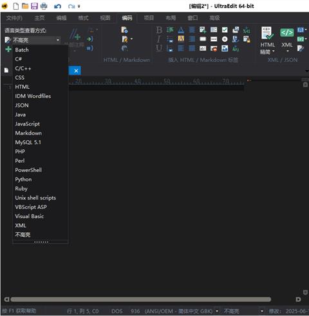Switch to the 主页 ribbon tab

(39, 18)
